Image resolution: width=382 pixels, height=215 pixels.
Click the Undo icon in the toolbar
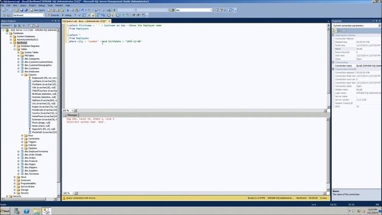tap(82, 10)
